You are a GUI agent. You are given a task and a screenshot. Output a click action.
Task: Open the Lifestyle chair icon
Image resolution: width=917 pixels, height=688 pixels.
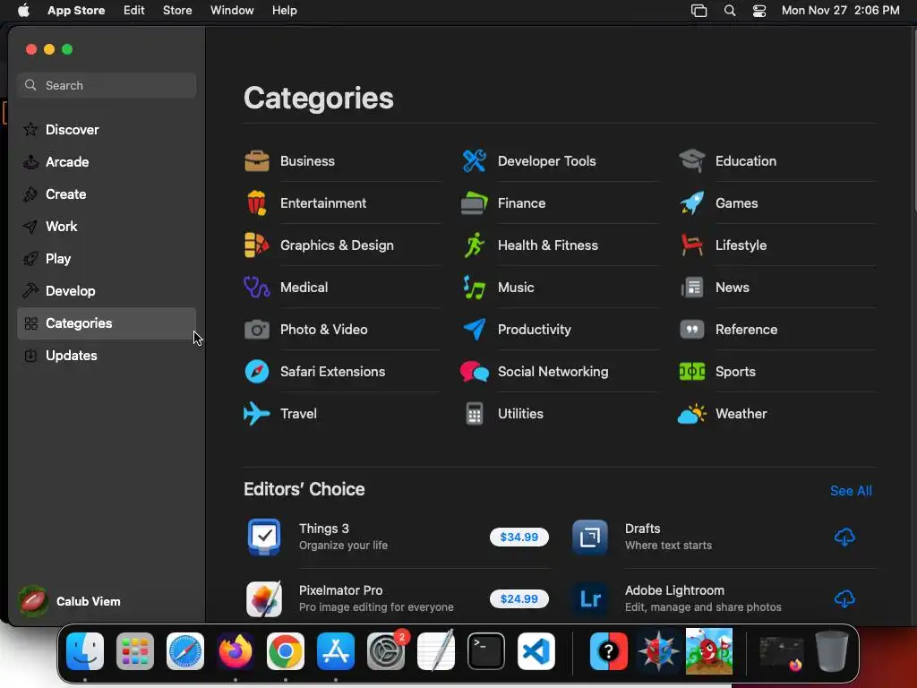click(692, 245)
